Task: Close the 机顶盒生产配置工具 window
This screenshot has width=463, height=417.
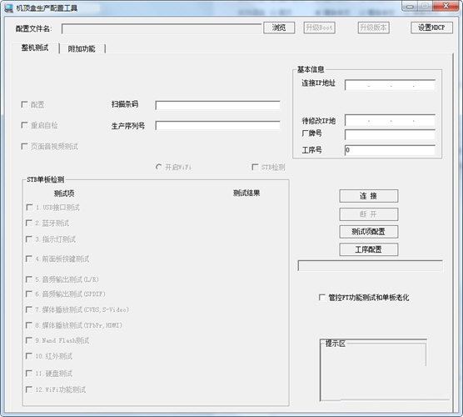Action: coord(446,6)
